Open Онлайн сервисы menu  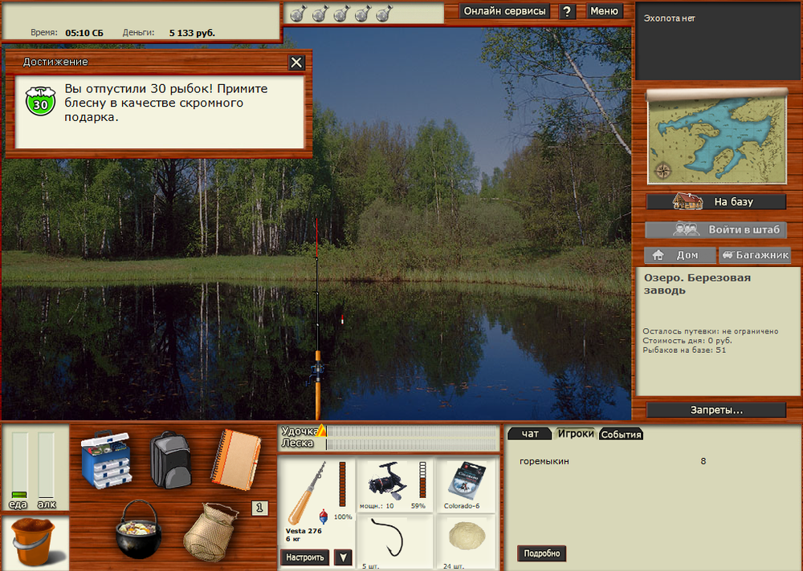coord(505,11)
